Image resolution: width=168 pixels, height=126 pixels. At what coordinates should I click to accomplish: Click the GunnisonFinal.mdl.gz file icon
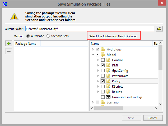pyautogui.click(x=108, y=97)
